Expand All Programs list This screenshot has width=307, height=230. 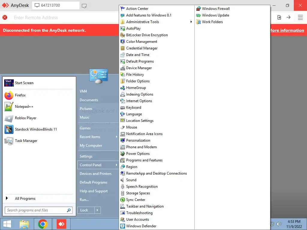point(39,198)
